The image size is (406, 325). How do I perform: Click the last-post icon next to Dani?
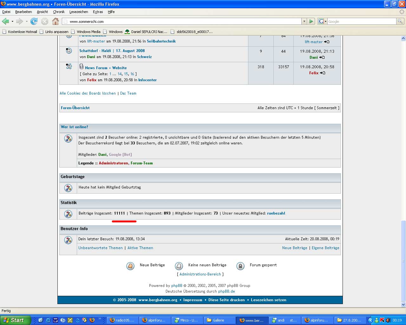322,57
